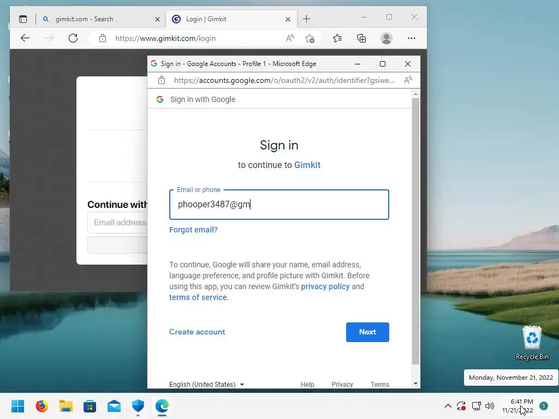Open the Gimkit link in sign-in heading
The height and width of the screenshot is (419, 559).
pos(307,165)
